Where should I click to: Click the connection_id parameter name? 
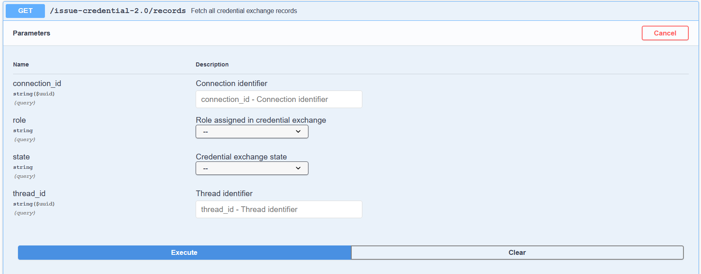coord(37,84)
